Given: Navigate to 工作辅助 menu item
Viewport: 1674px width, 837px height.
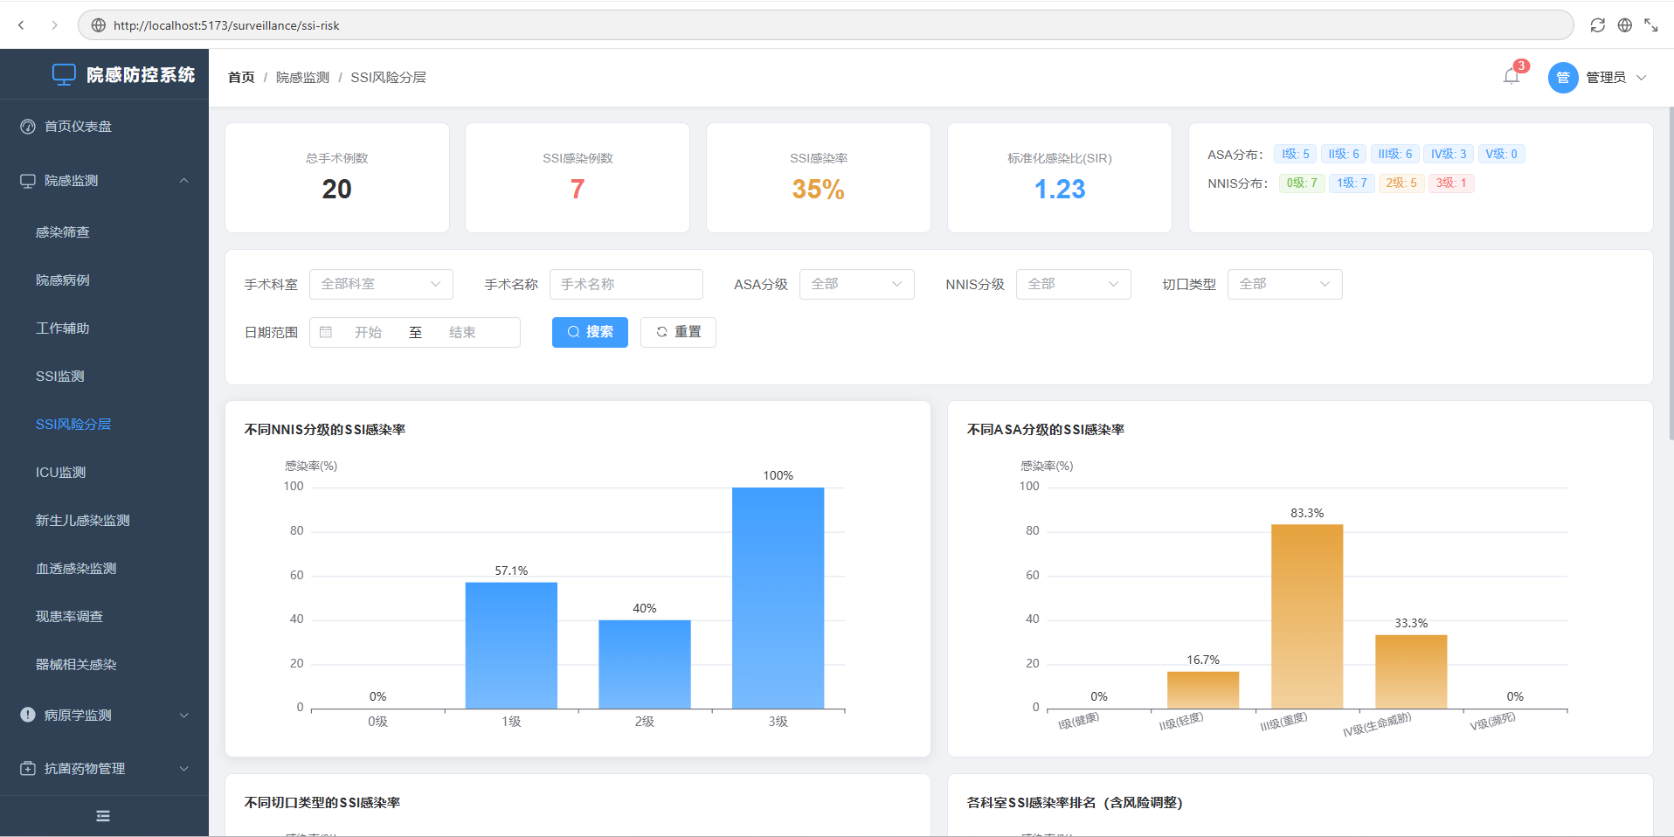Looking at the screenshot, I should [x=105, y=329].
